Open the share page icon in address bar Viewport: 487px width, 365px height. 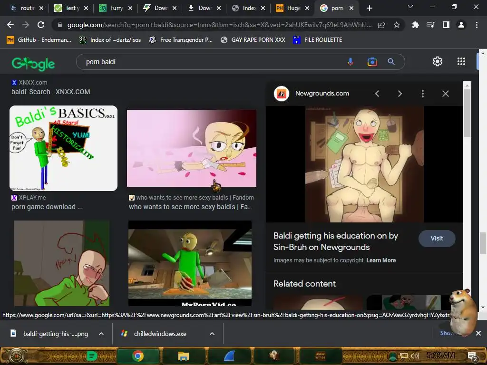(x=381, y=25)
